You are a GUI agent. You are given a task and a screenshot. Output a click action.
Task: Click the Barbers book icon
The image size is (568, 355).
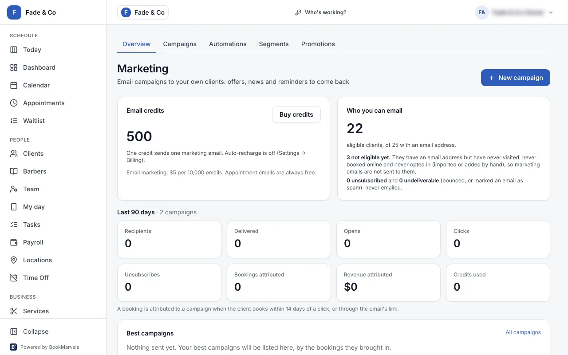(x=14, y=171)
